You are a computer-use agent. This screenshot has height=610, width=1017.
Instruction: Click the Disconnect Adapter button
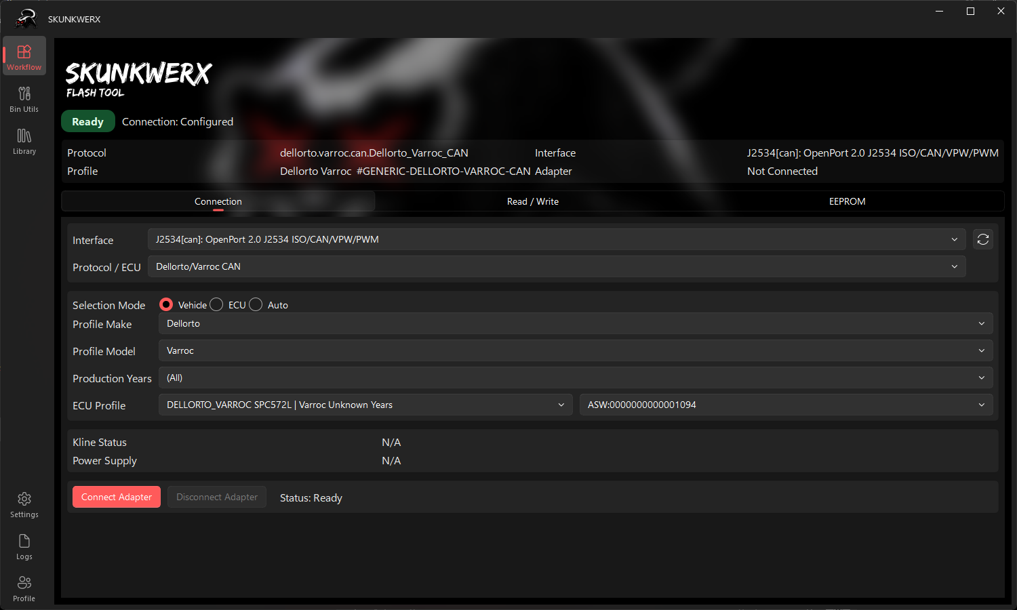[x=217, y=497]
